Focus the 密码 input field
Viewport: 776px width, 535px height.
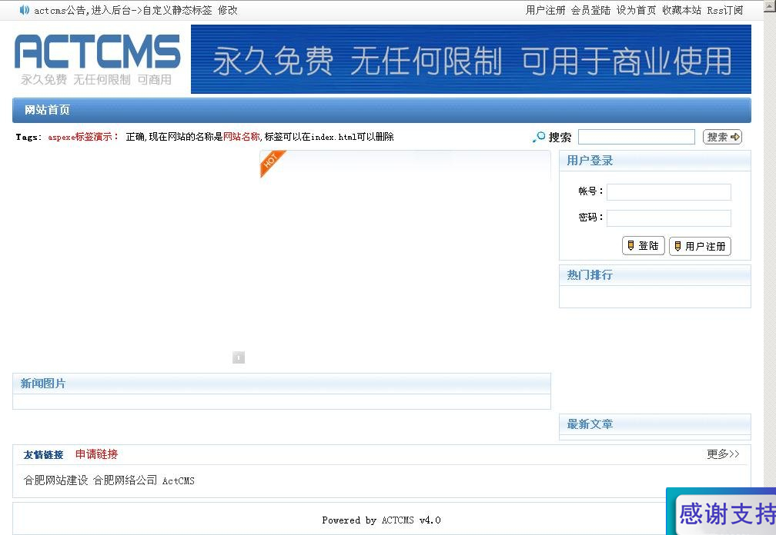click(x=669, y=218)
